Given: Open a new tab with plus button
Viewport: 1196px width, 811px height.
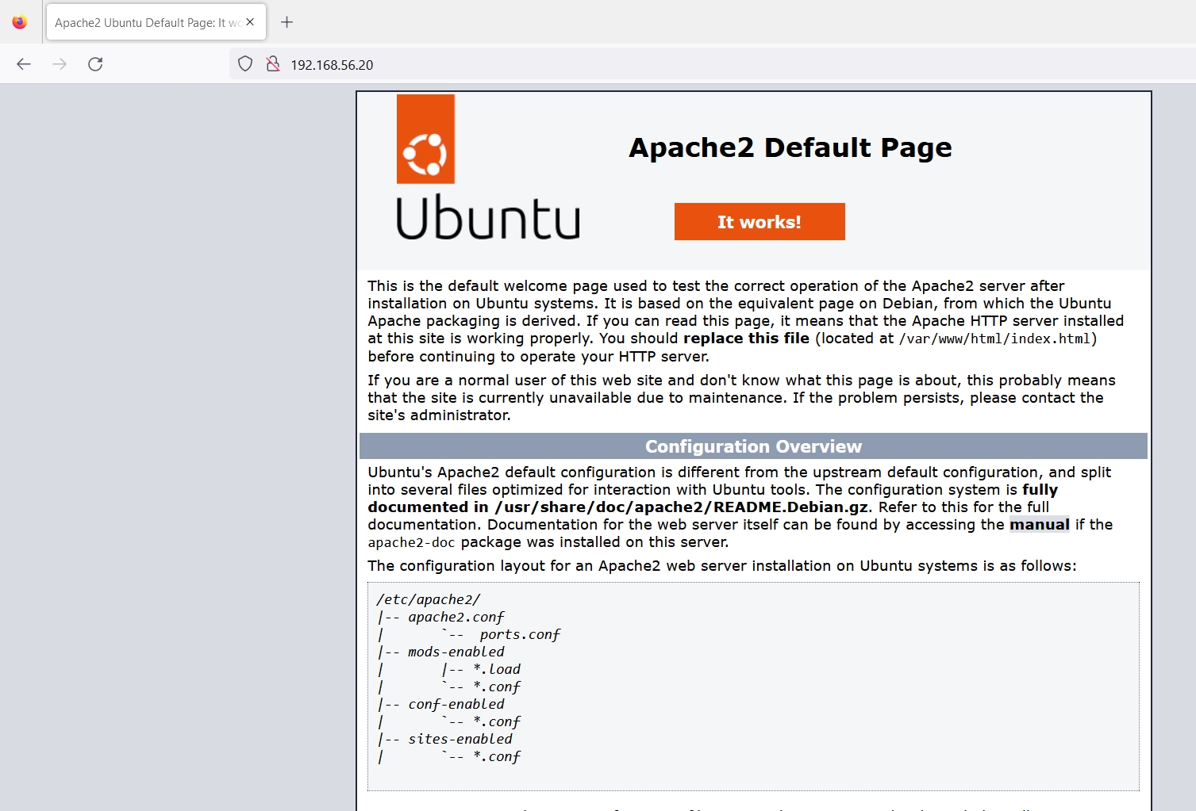Looking at the screenshot, I should 287,22.
